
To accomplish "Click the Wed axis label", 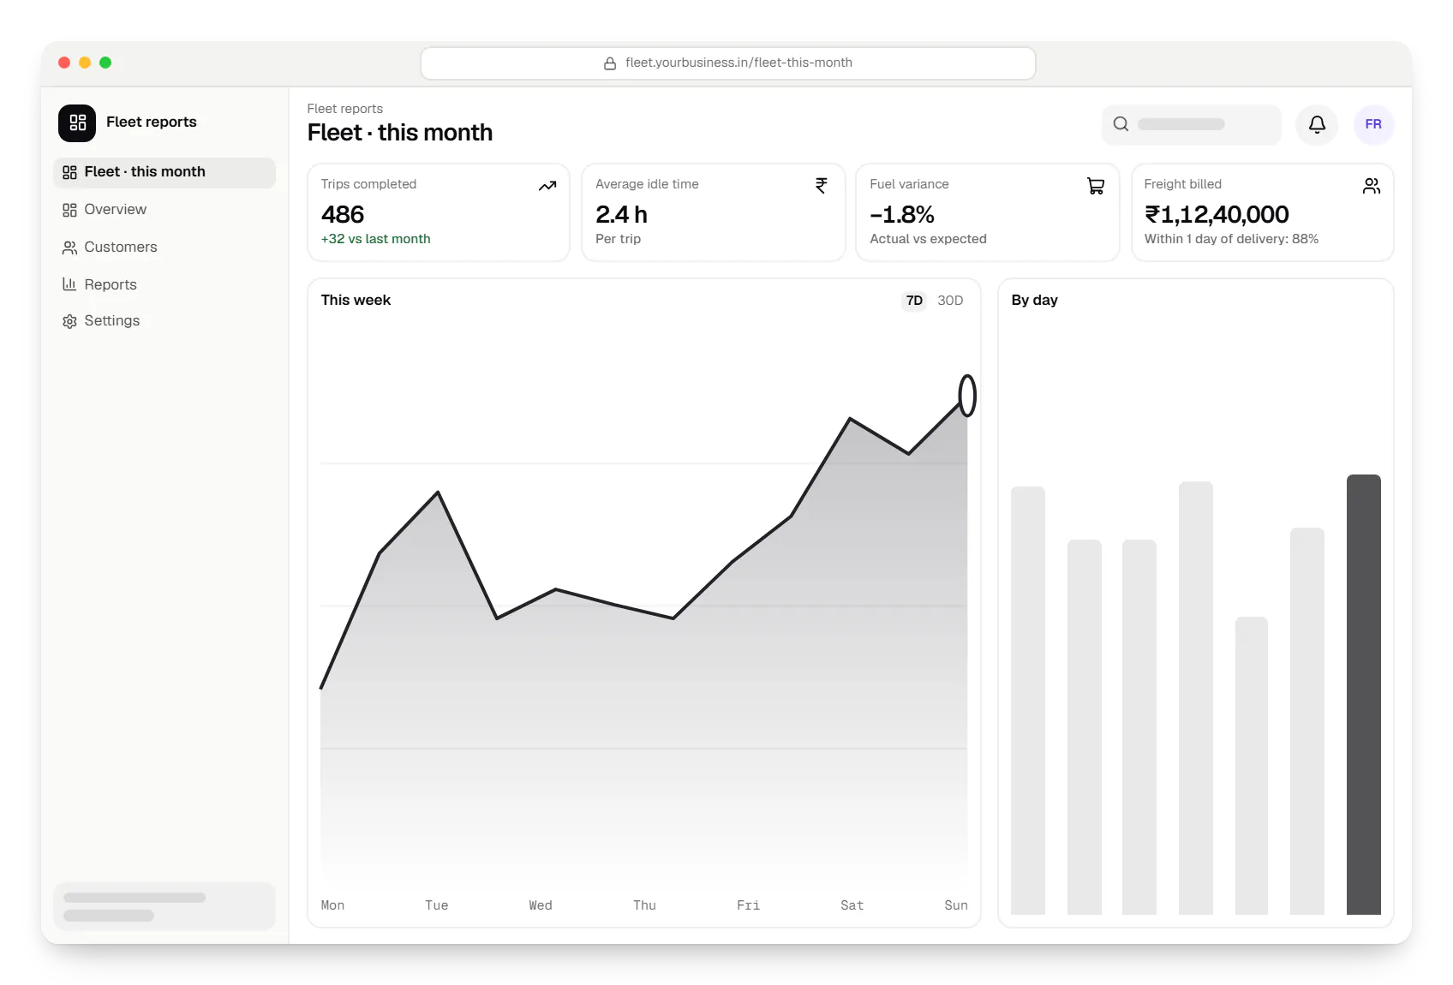I will (541, 905).
